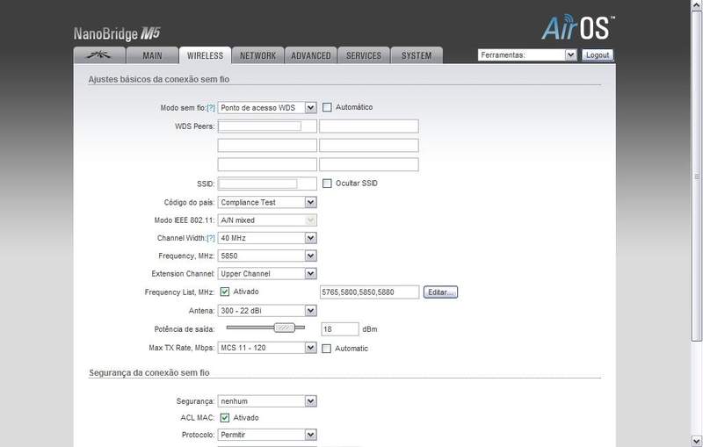703x447 pixels.
Task: Click the page vertical scrollbar thumb
Action: (x=697, y=177)
